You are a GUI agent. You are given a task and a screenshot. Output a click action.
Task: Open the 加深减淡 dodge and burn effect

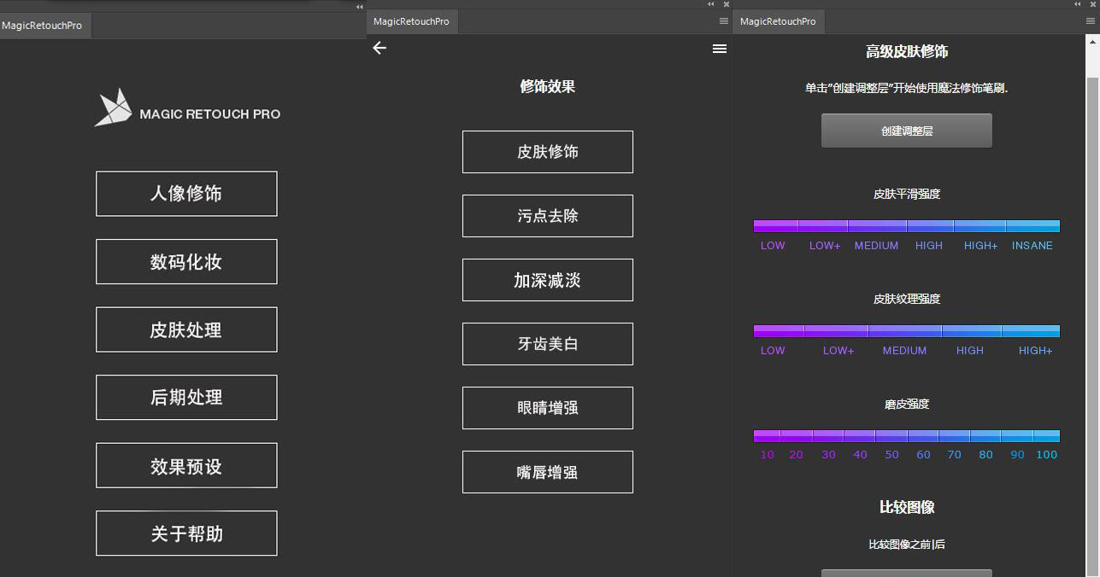point(547,280)
